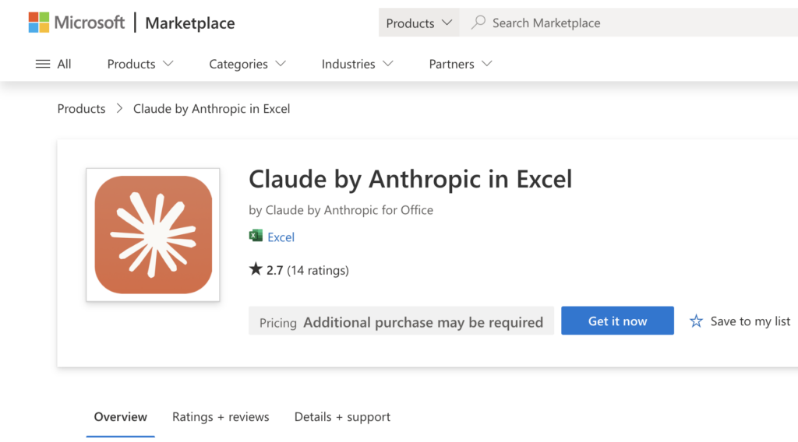
Task: Follow the Excel product link
Action: [281, 237]
